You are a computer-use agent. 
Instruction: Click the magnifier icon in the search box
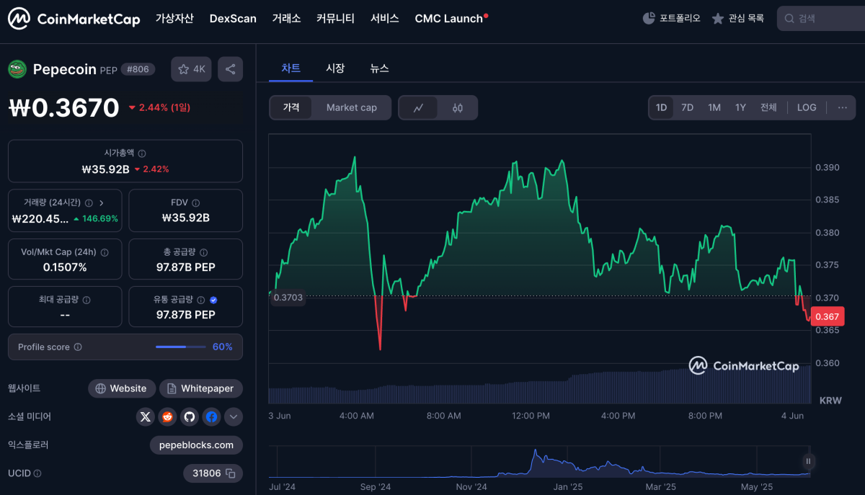[x=789, y=19]
